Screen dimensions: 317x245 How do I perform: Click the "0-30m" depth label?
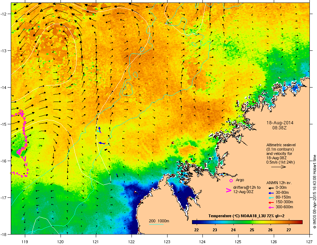point(281,188)
